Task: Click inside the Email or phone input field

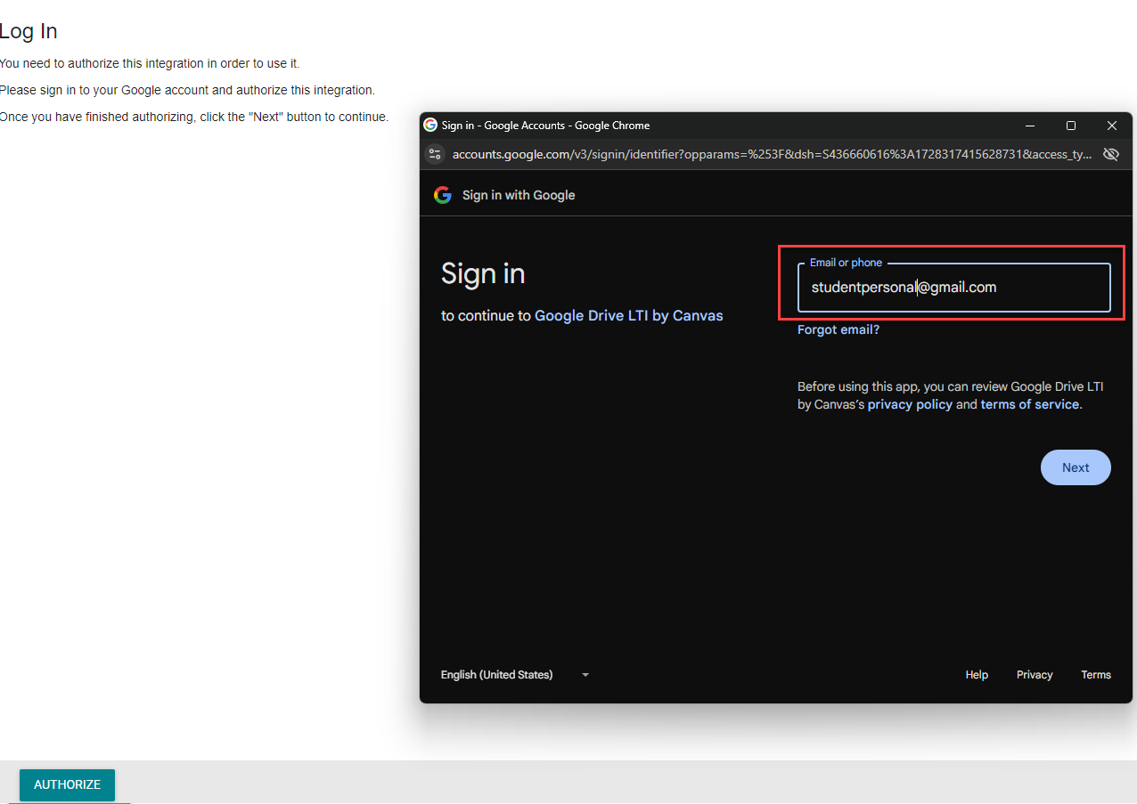Action: (x=953, y=287)
